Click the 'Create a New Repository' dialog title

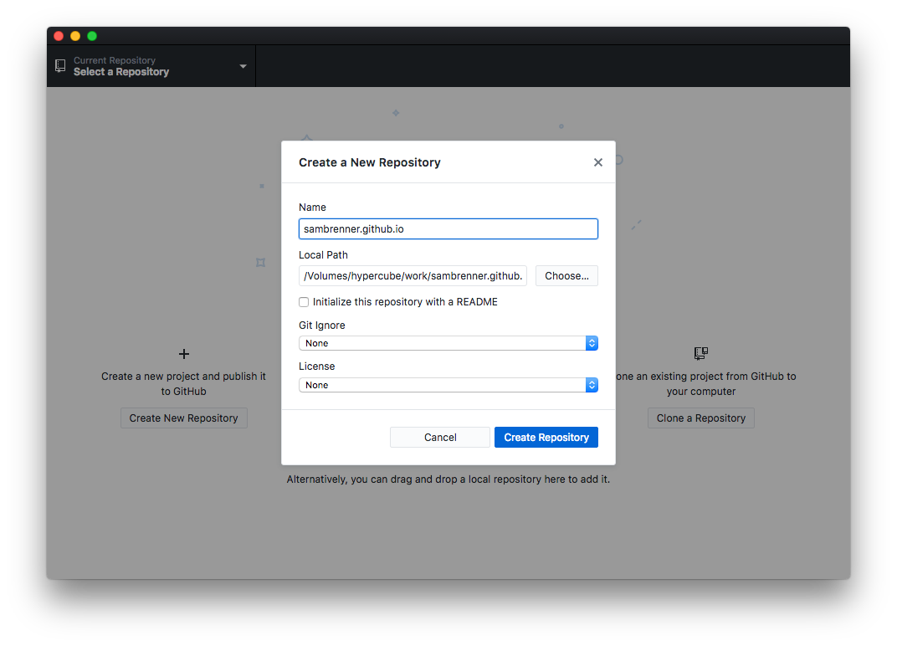tap(370, 162)
